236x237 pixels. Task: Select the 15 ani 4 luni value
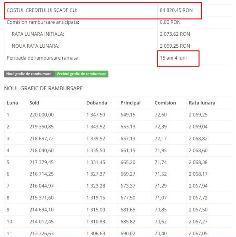tap(173, 58)
